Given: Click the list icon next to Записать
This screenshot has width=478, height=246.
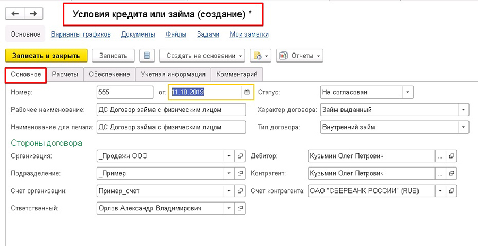Looking at the screenshot, I should coord(147,56).
